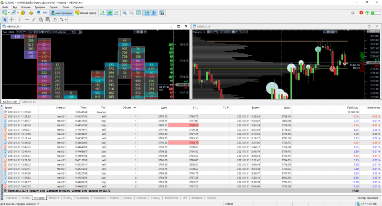Select the text label tool

click(55, 20)
